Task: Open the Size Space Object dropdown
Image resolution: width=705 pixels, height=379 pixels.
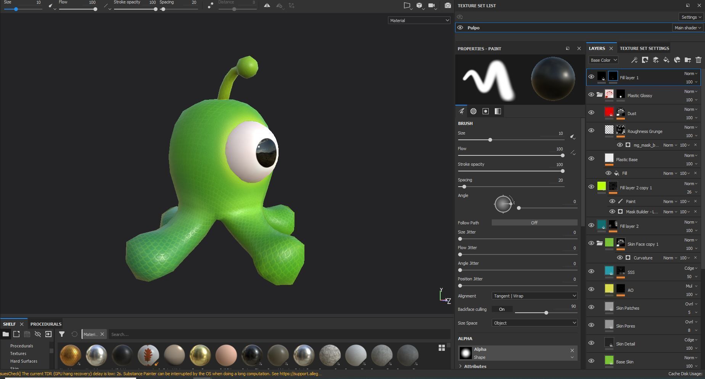Action: pos(534,323)
